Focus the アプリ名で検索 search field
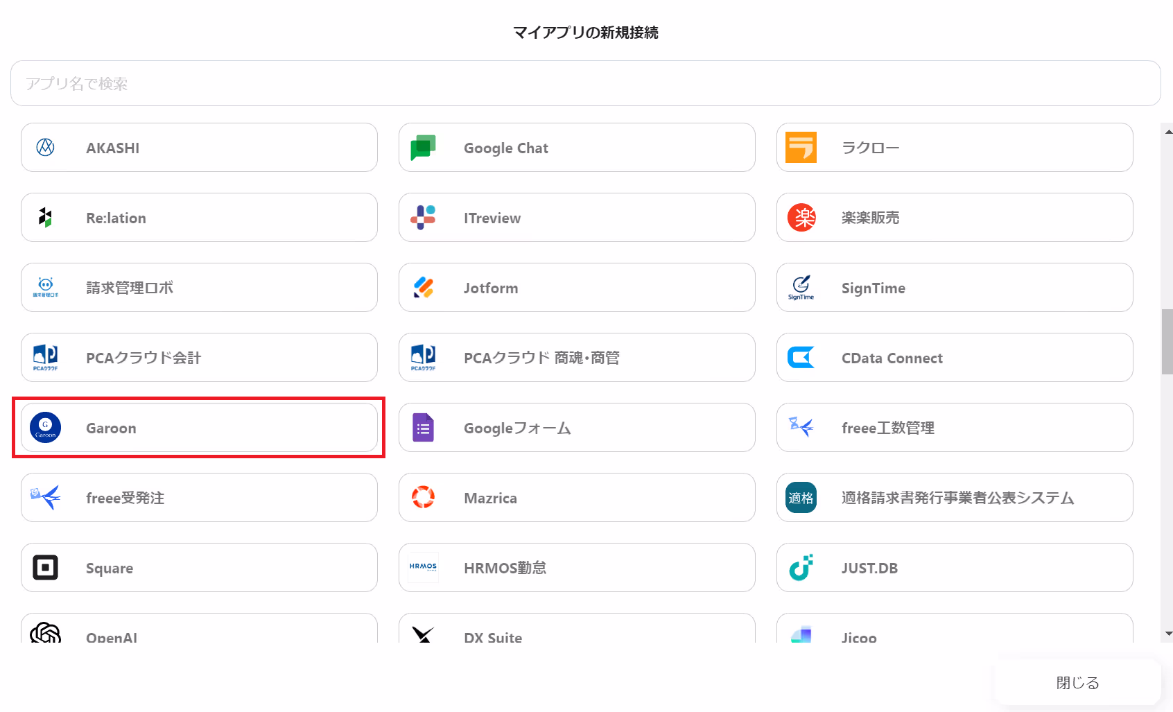Screen dimensions: 1173x712 tap(586, 83)
